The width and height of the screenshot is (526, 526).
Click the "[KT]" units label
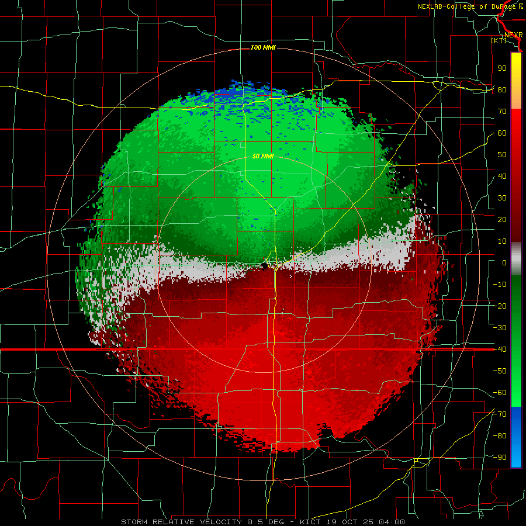click(499, 40)
